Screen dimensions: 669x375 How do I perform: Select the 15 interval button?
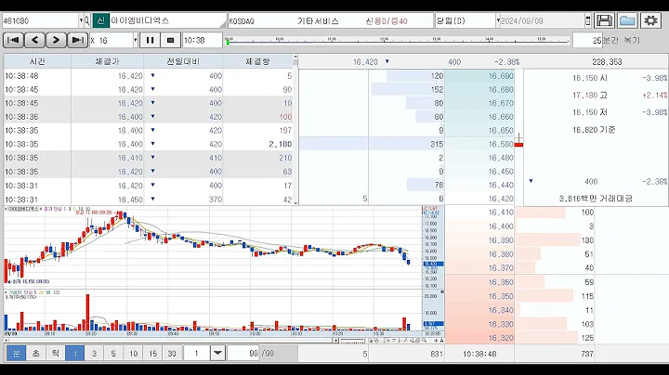[x=152, y=354]
